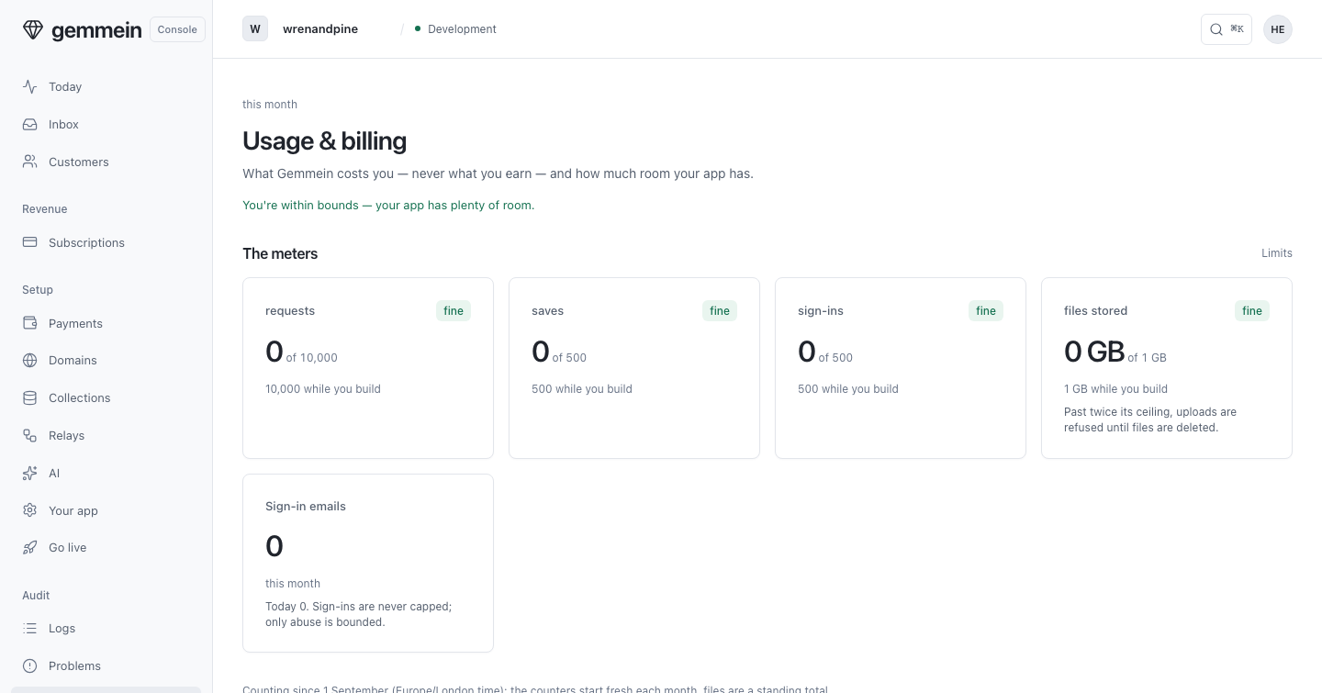Click the fine badge on requests card
This screenshot has width=1322, height=693.
[x=454, y=311]
